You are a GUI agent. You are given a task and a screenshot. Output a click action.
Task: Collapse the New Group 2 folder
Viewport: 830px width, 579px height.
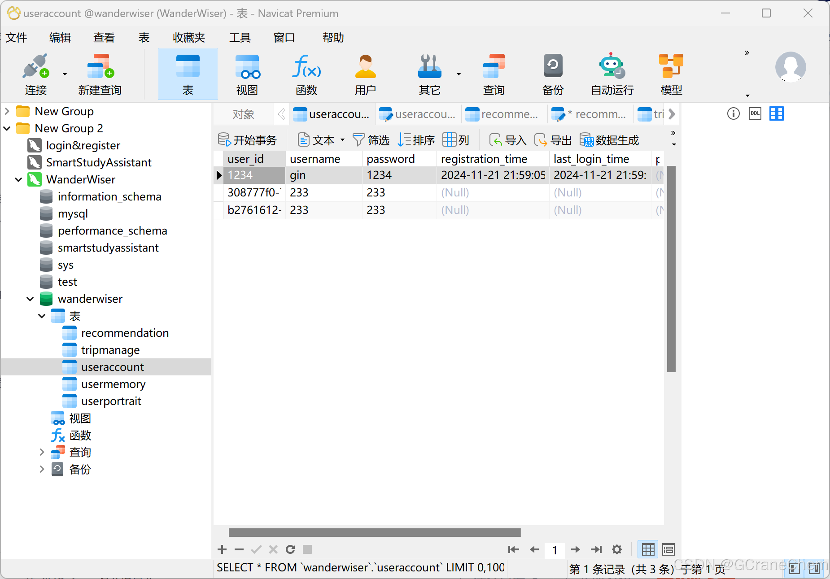click(7, 128)
